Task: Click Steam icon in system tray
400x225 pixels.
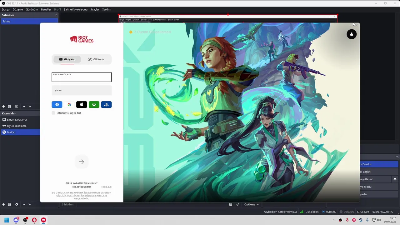Action: [x=361, y=220]
